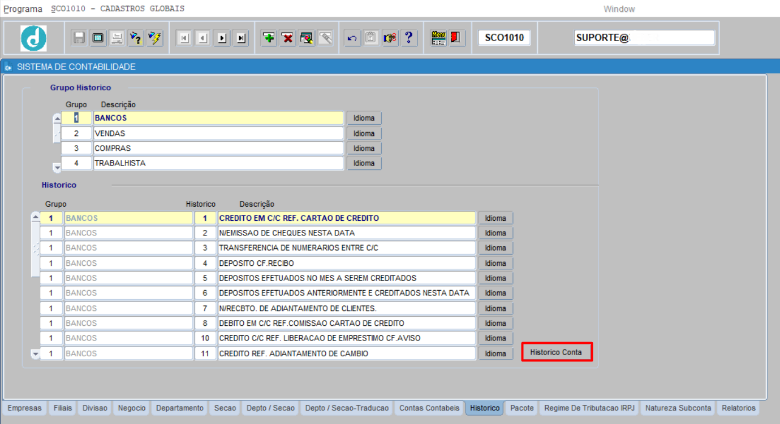Go to first record arrow icon
This screenshot has height=424, width=780.
click(x=184, y=38)
